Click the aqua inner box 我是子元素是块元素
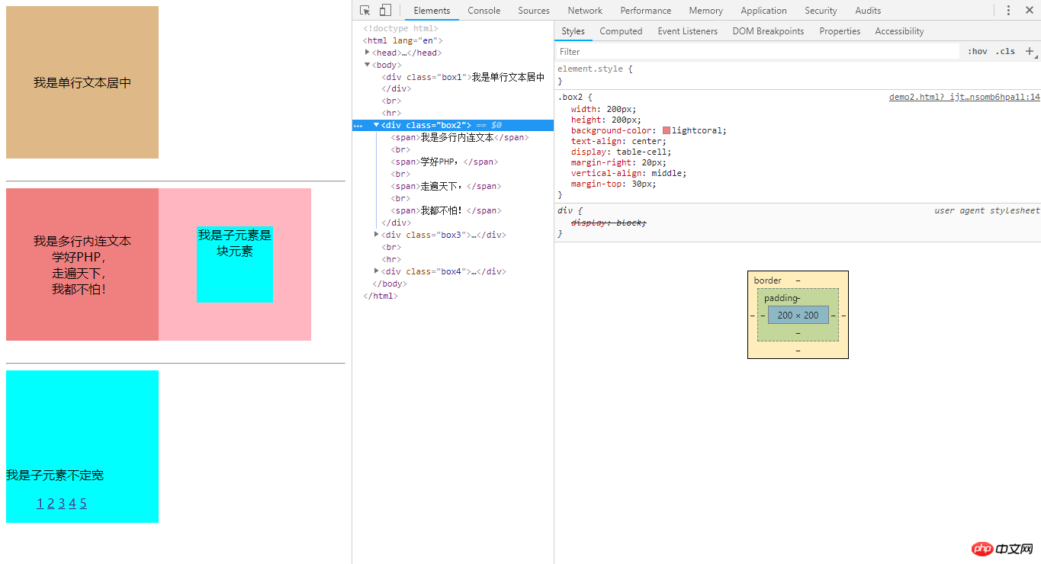 (235, 264)
